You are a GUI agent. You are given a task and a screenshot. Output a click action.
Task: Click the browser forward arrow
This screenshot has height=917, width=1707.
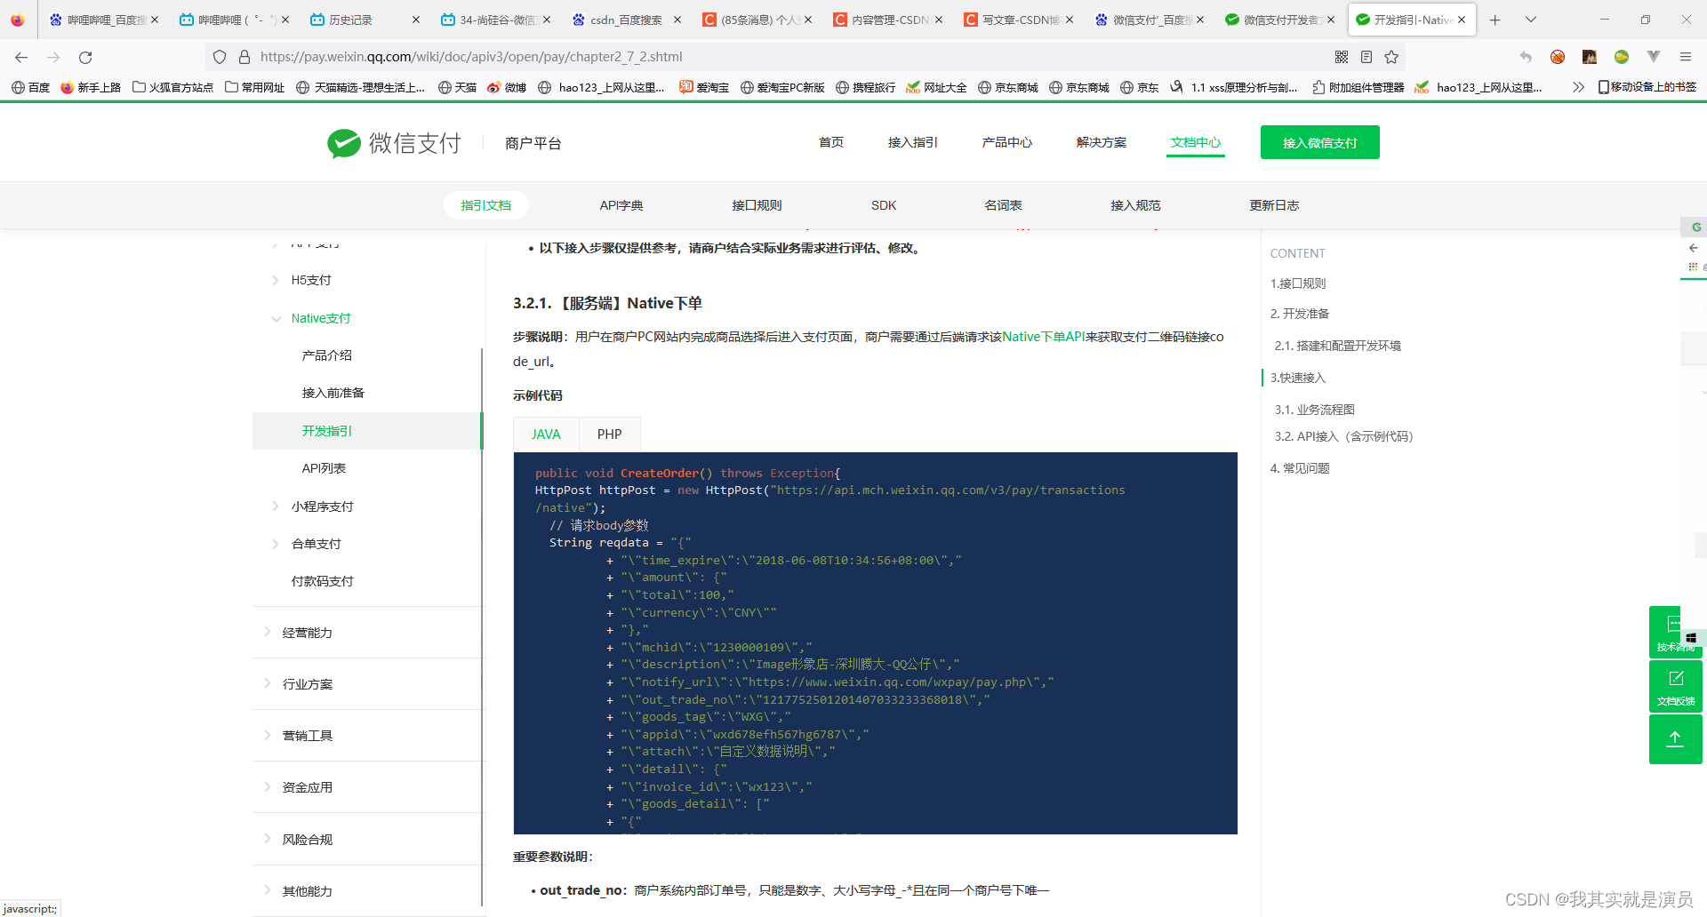point(53,57)
